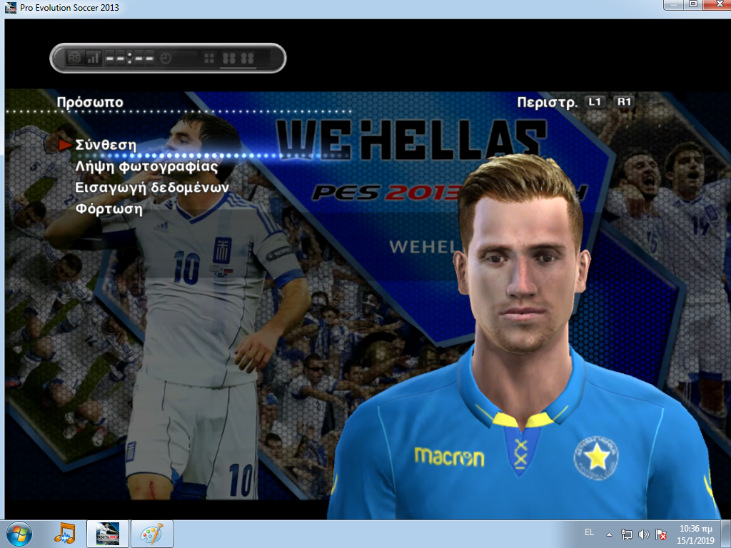Open the network tray icon
Viewport: 731px width, 548px height.
pyautogui.click(x=627, y=534)
